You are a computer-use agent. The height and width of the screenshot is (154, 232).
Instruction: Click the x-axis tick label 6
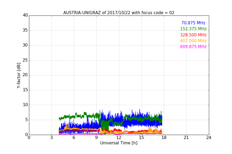point(74,138)
